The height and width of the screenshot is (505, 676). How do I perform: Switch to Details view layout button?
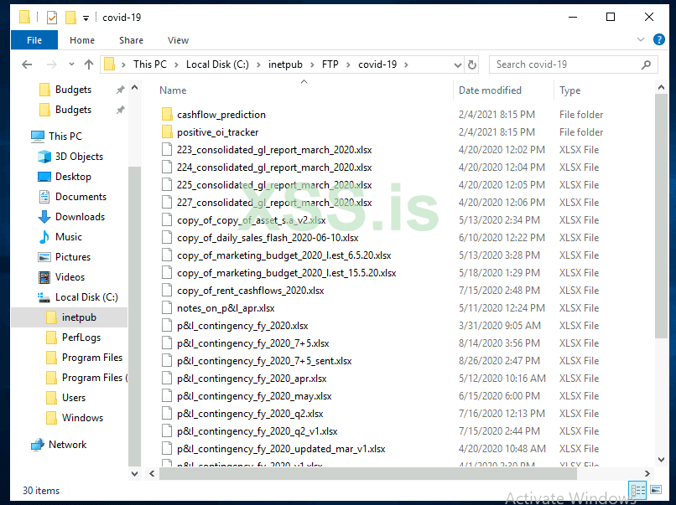coord(638,490)
